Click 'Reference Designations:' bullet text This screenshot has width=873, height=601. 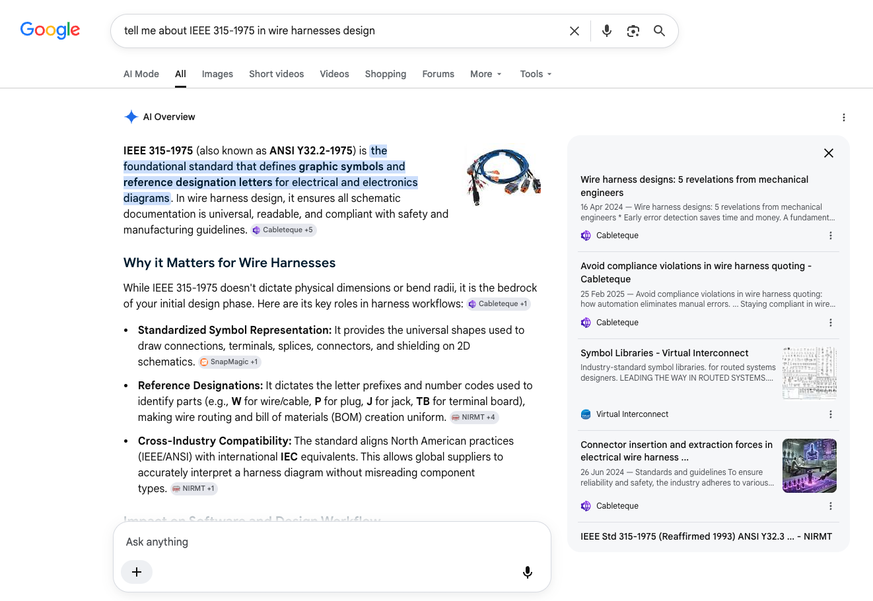[200, 385]
